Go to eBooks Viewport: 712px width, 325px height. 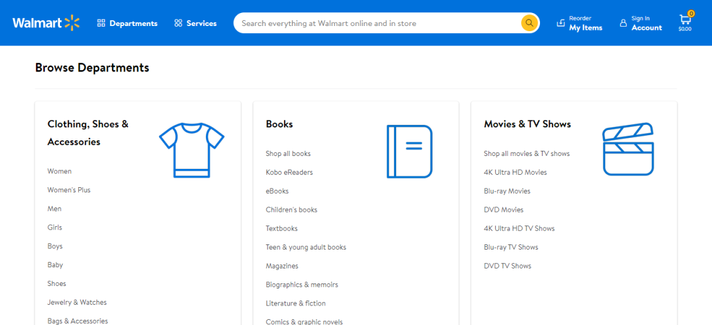(277, 191)
